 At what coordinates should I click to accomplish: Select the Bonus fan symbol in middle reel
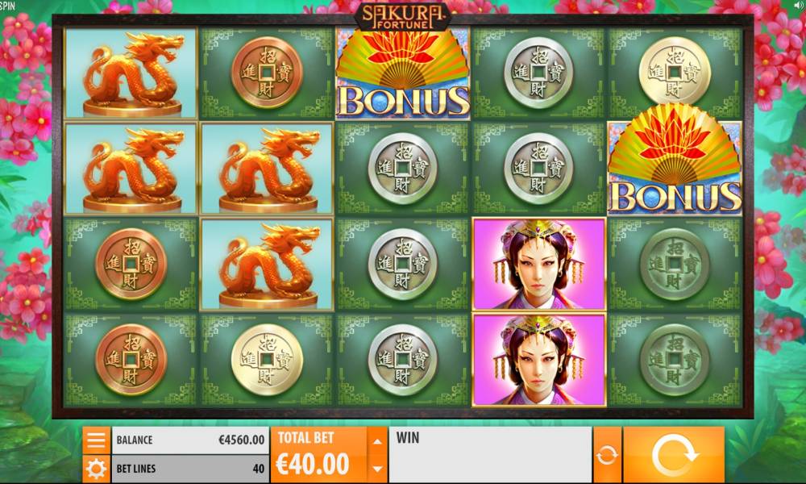402,73
